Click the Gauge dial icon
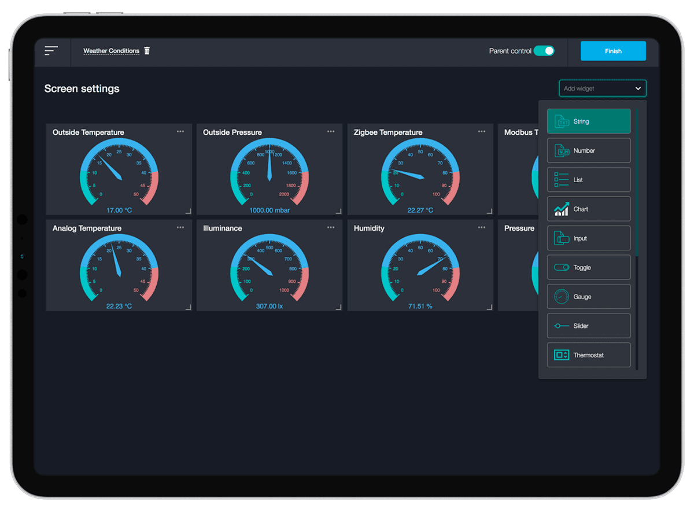The width and height of the screenshot is (694, 513). click(562, 297)
